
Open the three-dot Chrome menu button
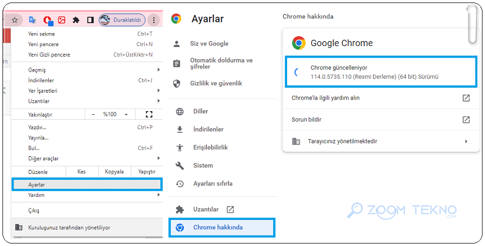tap(154, 20)
